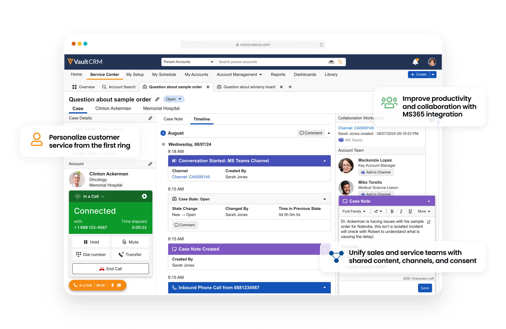This screenshot has height=329, width=506.
Task: Click Comment button in August header
Action: pos(311,133)
